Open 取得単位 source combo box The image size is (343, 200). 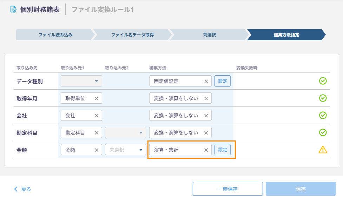point(81,98)
